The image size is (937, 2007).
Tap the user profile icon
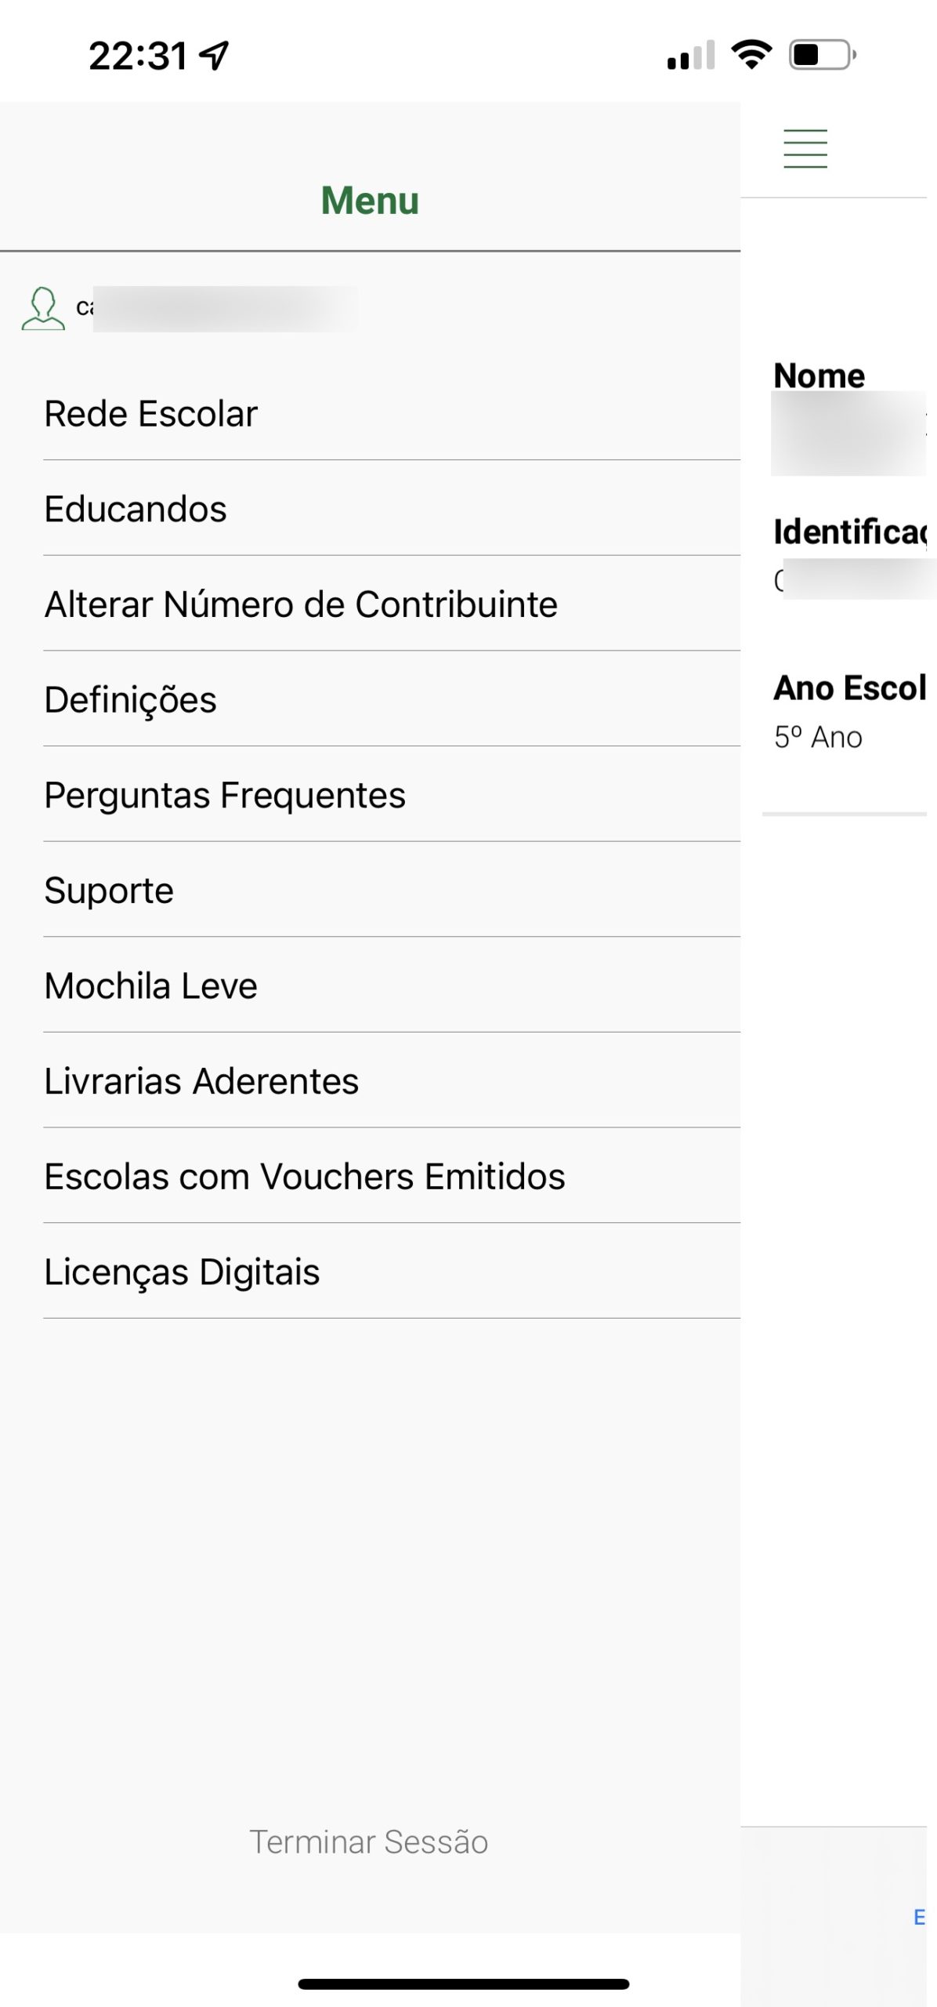tap(43, 309)
